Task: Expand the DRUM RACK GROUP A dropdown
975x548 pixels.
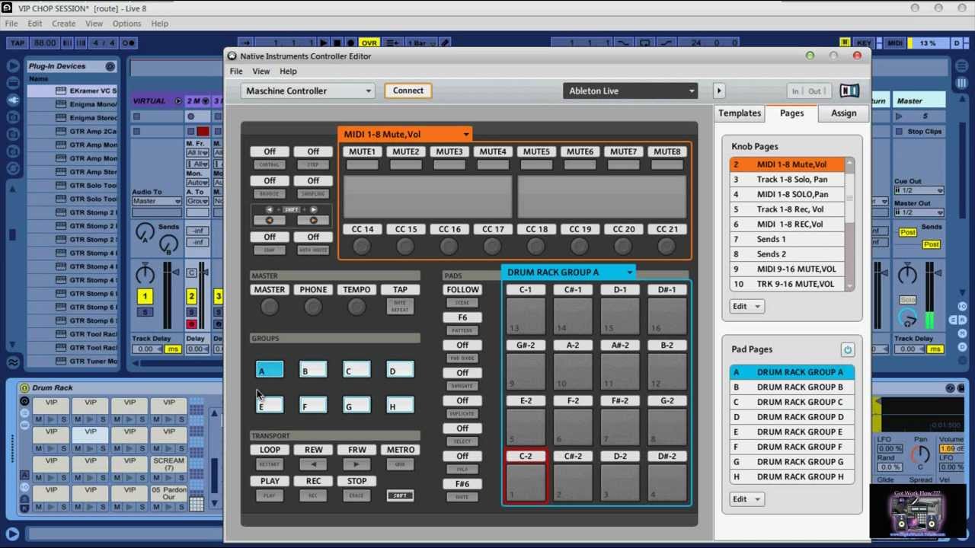Action: [568, 272]
